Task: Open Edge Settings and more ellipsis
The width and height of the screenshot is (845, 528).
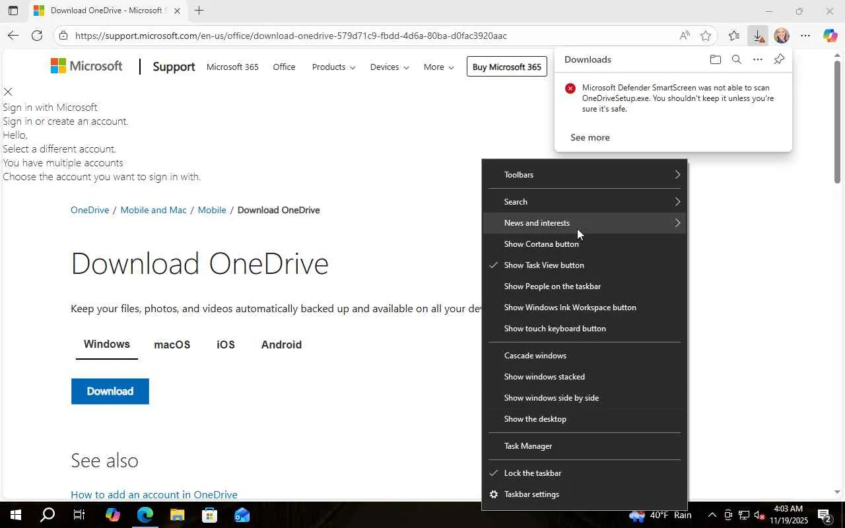Action: 805,36
